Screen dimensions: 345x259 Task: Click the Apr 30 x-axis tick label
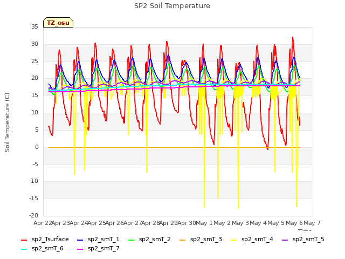pos(187,223)
